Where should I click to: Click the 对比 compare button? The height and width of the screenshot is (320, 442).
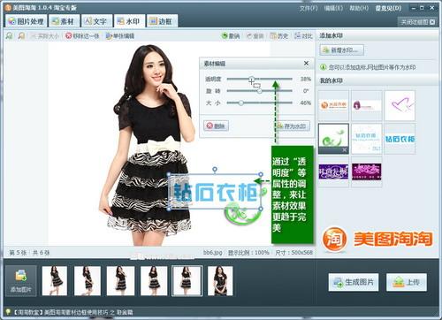click(303, 36)
